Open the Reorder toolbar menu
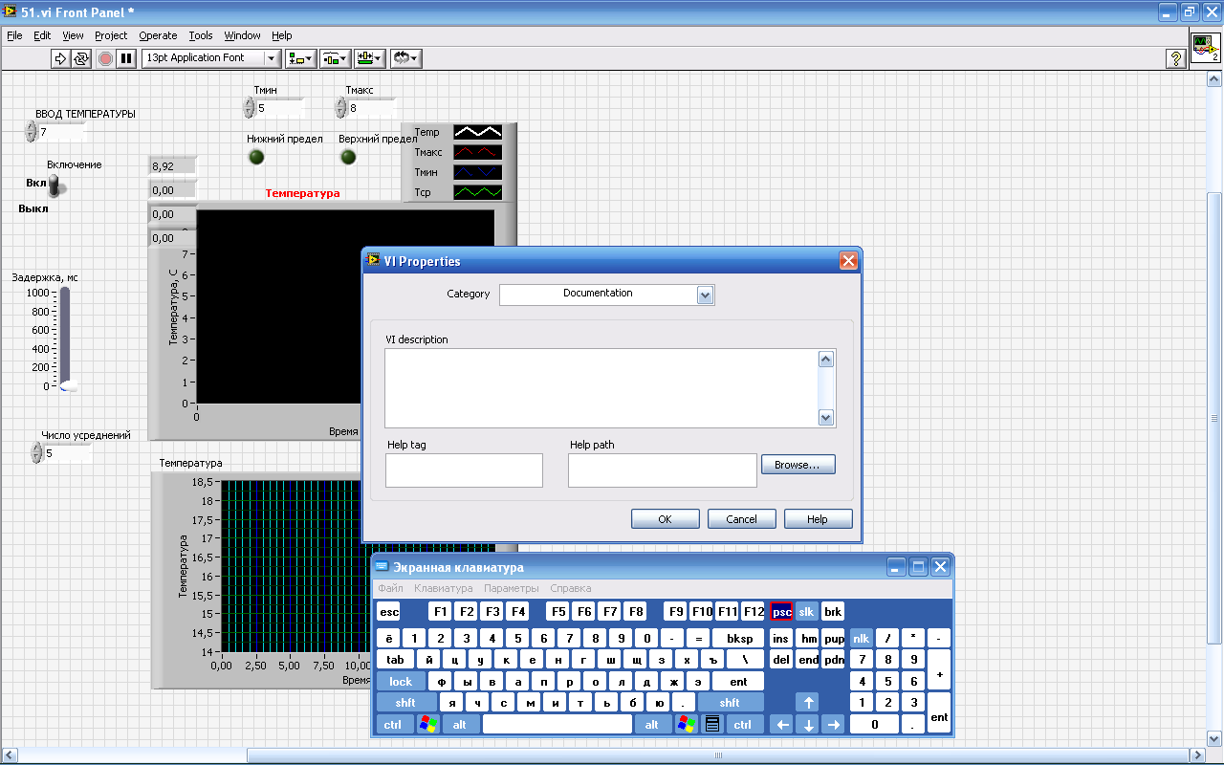Viewport: 1224px width, 765px height. click(405, 58)
